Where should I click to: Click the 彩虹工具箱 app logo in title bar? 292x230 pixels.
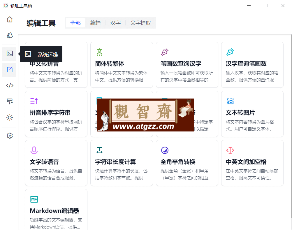6,6
